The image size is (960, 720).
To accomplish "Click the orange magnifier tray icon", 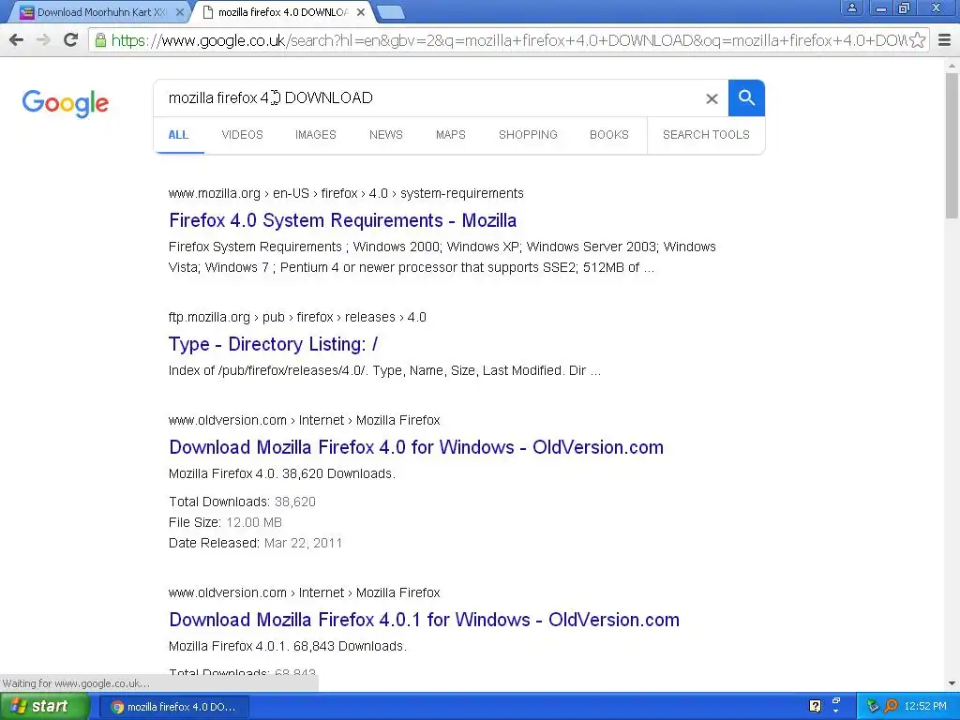I will [x=891, y=707].
